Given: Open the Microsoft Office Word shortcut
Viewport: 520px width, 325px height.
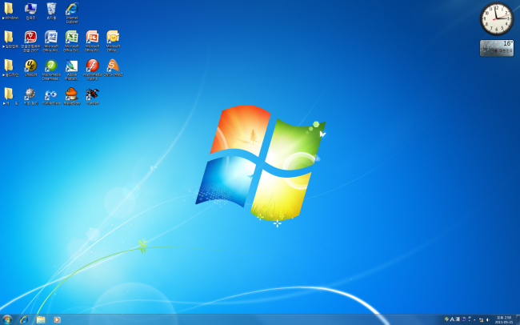Looking at the screenshot, I should point(51,38).
